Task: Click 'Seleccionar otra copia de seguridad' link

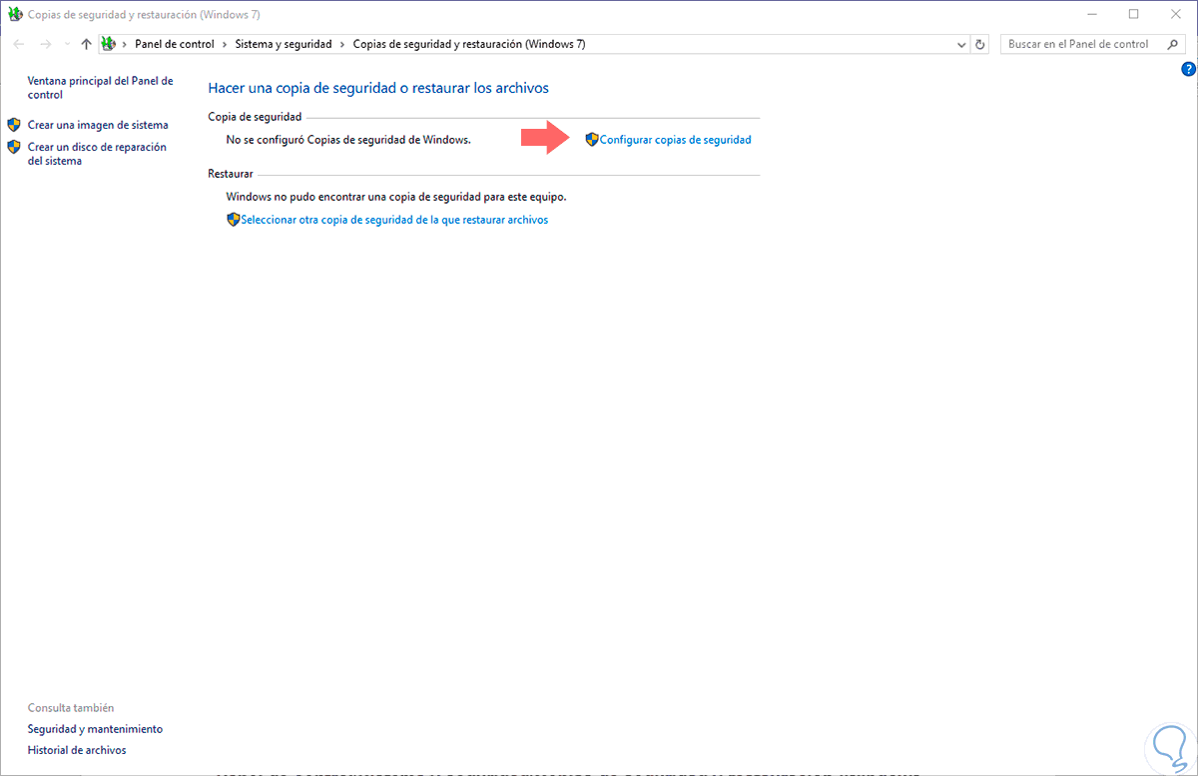Action: pyautogui.click(x=394, y=220)
